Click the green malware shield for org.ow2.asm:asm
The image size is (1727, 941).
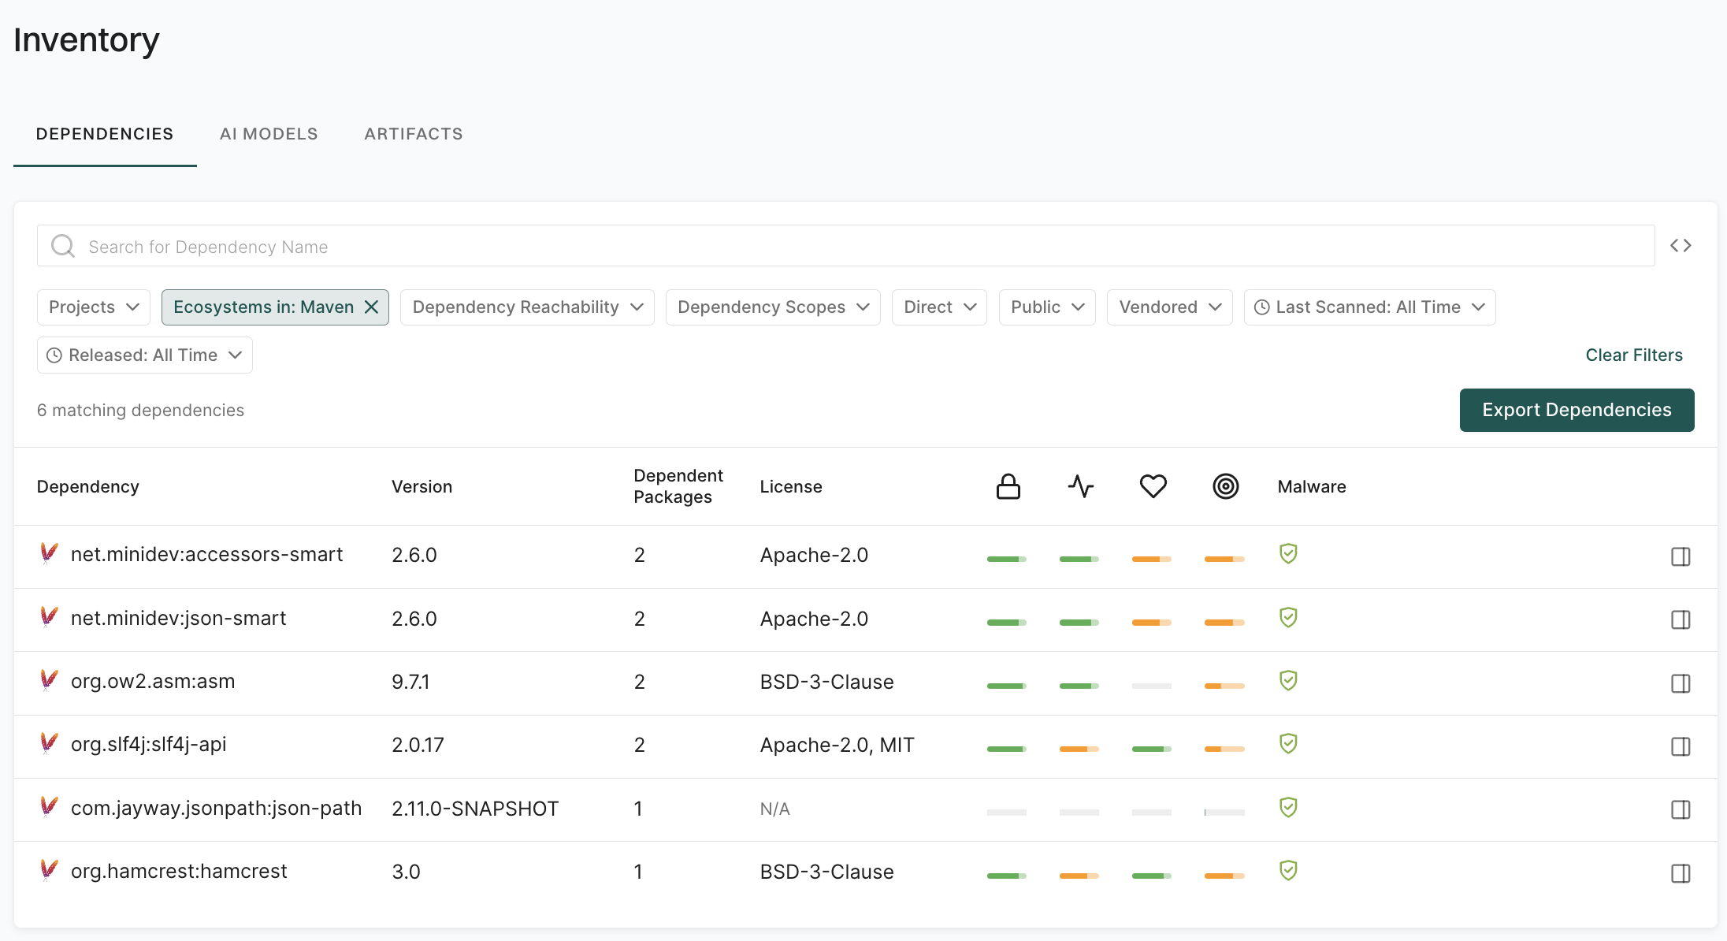1288,681
